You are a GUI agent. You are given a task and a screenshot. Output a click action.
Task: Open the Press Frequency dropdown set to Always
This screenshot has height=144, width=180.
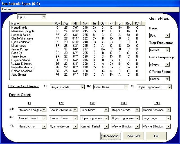pos(159,64)
